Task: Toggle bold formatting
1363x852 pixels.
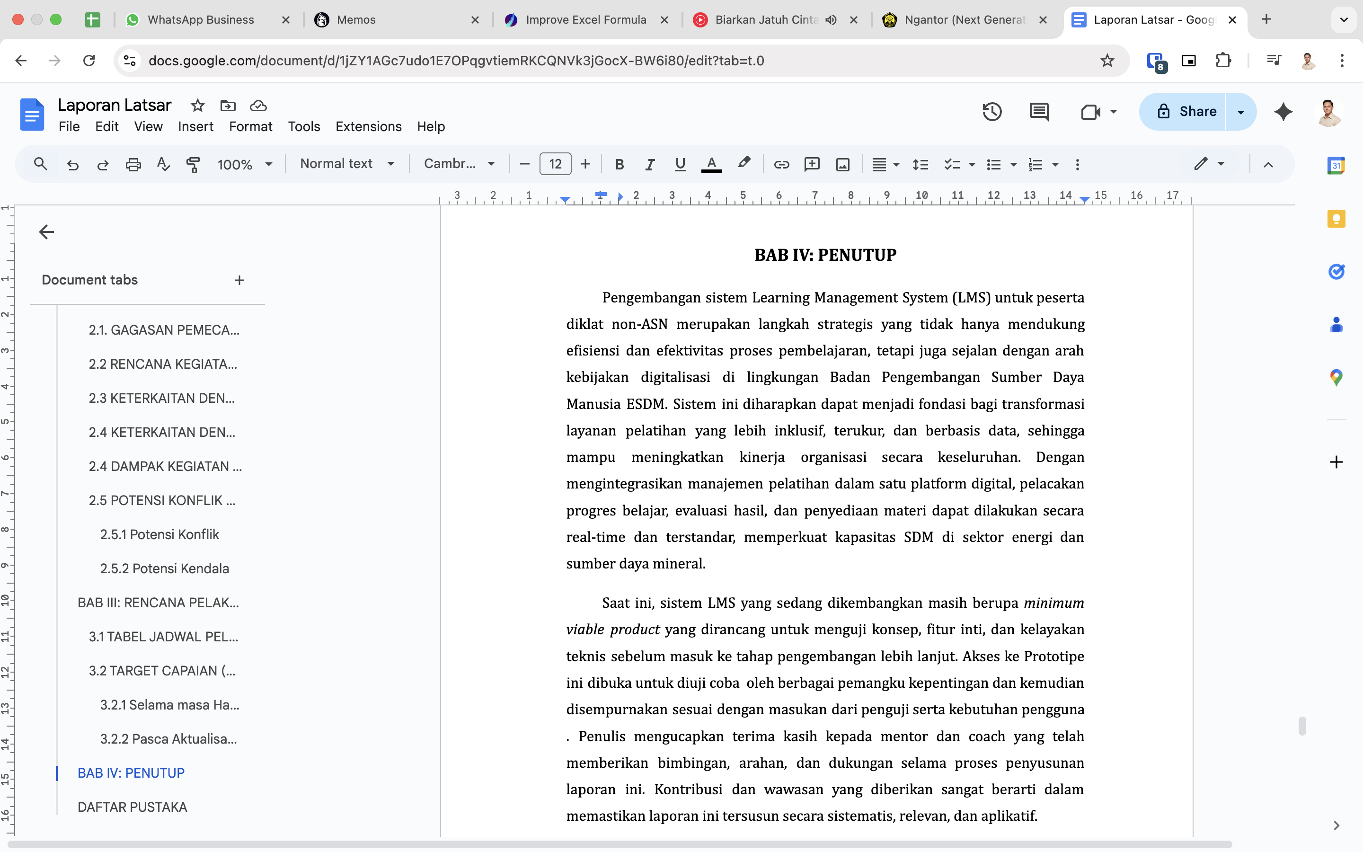Action: [620, 165]
